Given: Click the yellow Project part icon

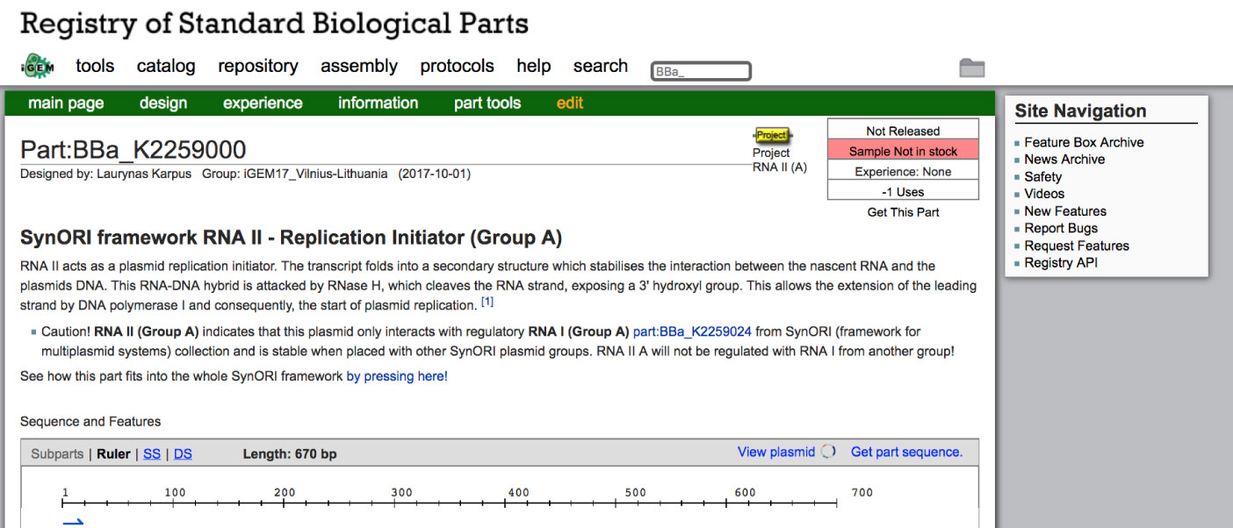Looking at the screenshot, I should [x=771, y=135].
